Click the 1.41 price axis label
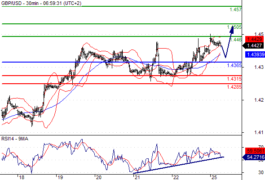265x180 pixels. [x=259, y=132]
